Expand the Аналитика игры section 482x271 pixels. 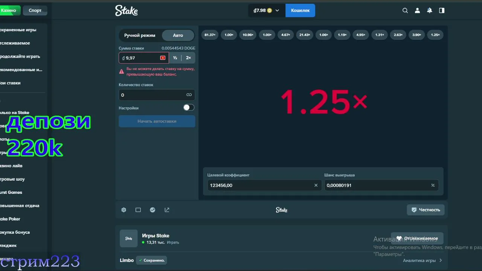[423, 260]
